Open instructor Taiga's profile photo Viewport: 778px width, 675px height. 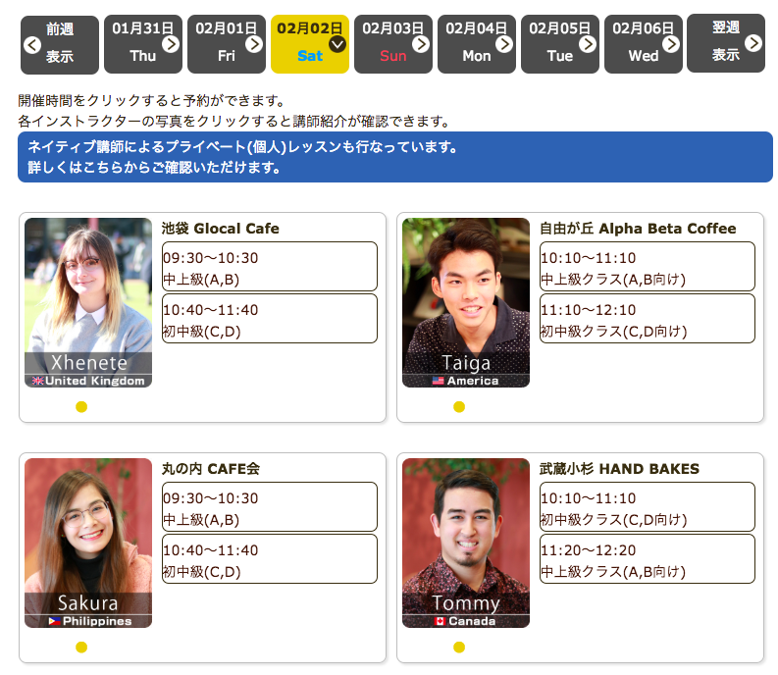coord(466,302)
